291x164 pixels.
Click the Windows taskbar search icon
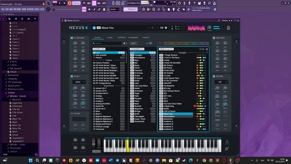click(37, 160)
